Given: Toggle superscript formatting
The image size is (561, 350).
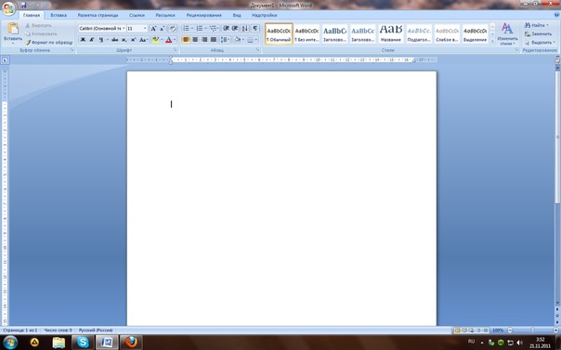Looking at the screenshot, I should click(x=133, y=40).
